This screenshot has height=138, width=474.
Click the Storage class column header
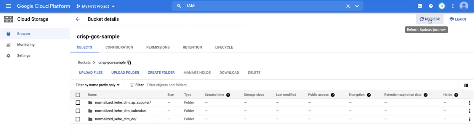[254, 95]
